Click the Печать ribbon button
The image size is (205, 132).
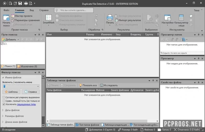click(x=110, y=20)
